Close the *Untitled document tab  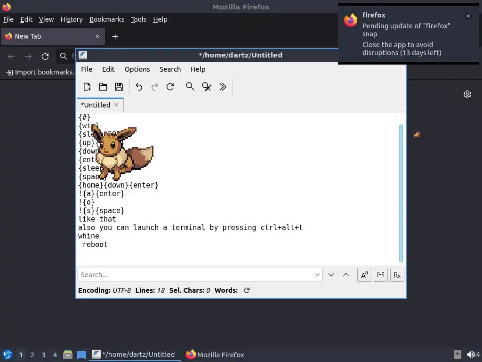116,105
